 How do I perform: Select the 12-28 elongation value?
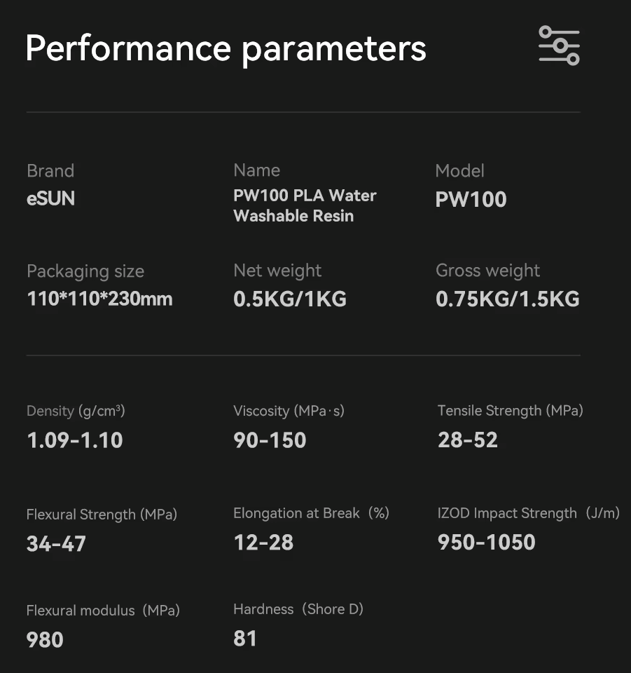click(x=263, y=543)
